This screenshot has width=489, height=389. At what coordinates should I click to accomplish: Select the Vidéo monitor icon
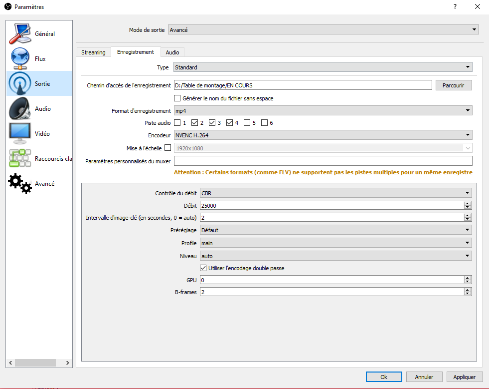pos(20,133)
